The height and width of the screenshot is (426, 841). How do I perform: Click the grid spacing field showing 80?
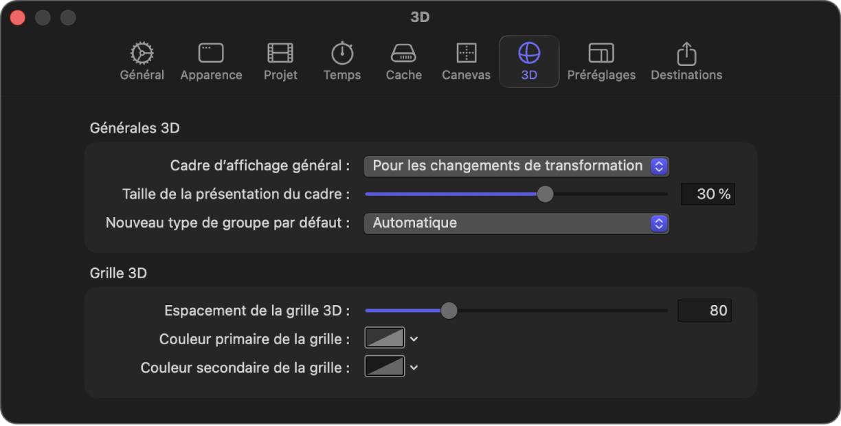704,311
